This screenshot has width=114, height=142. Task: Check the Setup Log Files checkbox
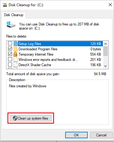click(10, 44)
